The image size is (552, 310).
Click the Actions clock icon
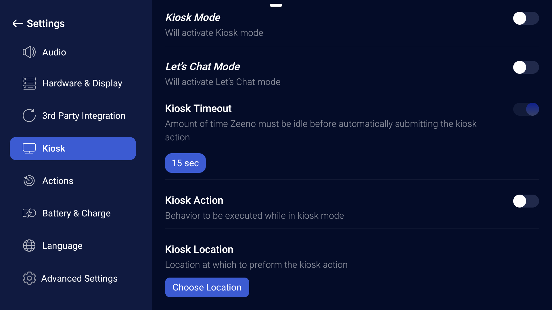(x=29, y=181)
